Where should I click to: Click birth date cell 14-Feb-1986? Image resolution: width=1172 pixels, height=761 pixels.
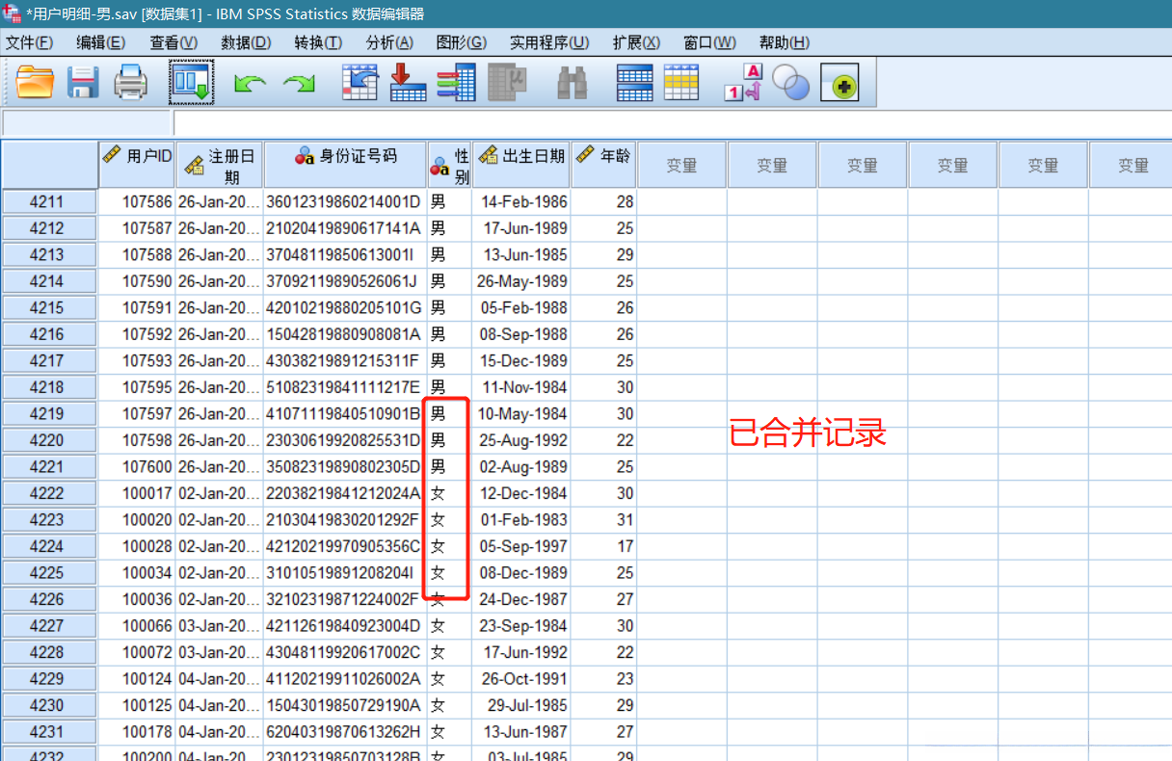point(521,202)
